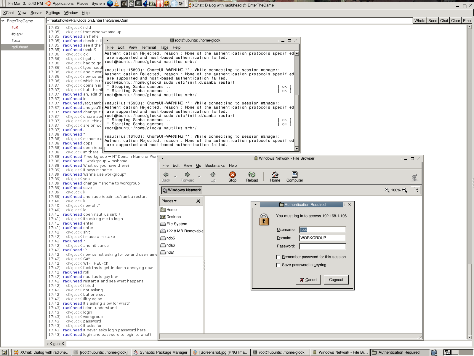Open the folder launcher icon in top panel

point(153,4)
